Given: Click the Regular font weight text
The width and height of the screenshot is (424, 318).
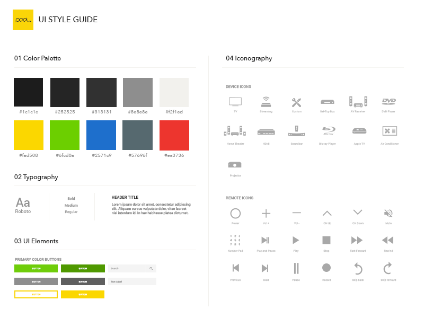Looking at the screenshot, I should pyautogui.click(x=71, y=212).
